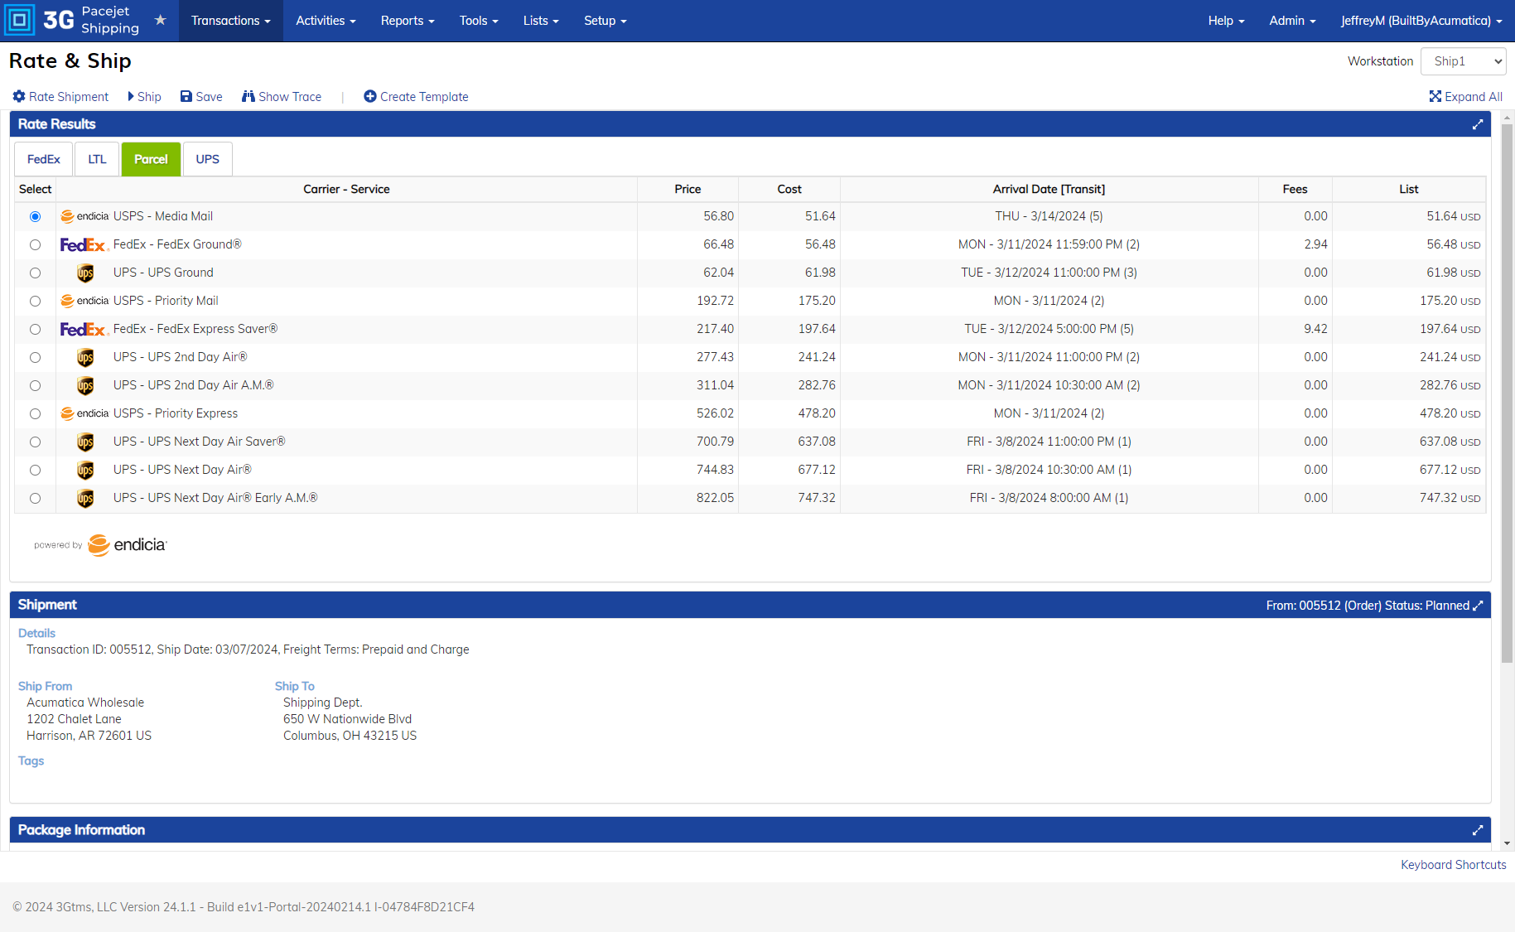Open the Help dropdown menu
Image resolution: width=1515 pixels, height=932 pixels.
pyautogui.click(x=1226, y=21)
